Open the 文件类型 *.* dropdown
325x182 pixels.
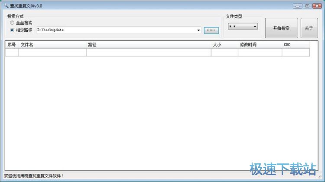point(243,26)
